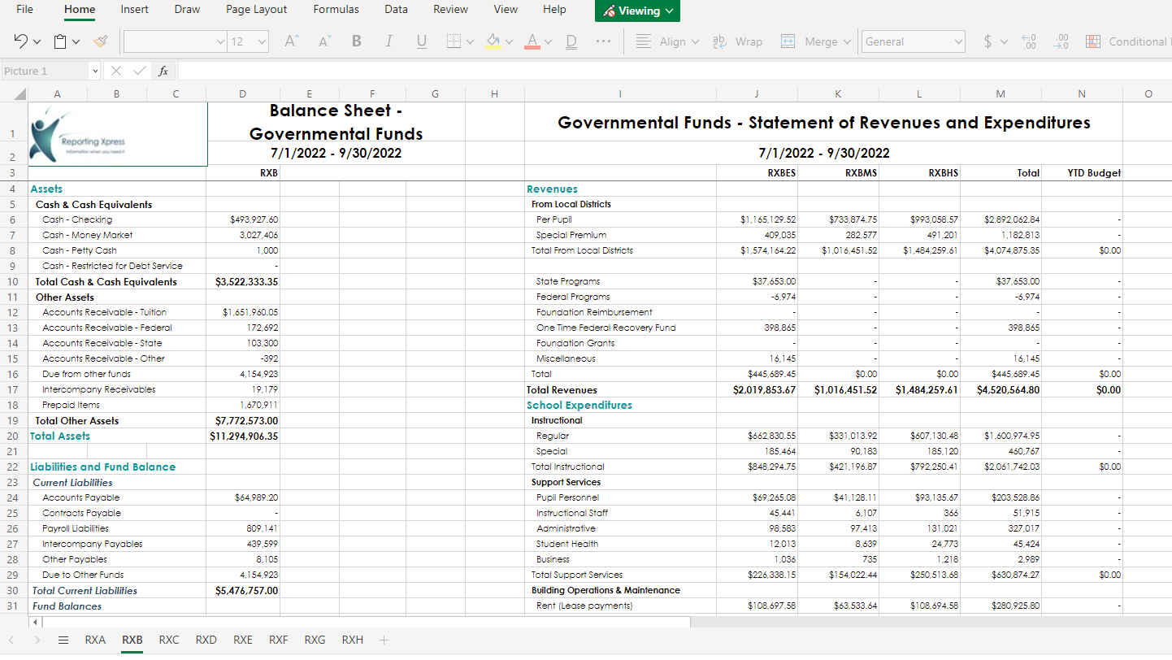
Task: Open the Font Color dropdown arrow
Action: 548,41
